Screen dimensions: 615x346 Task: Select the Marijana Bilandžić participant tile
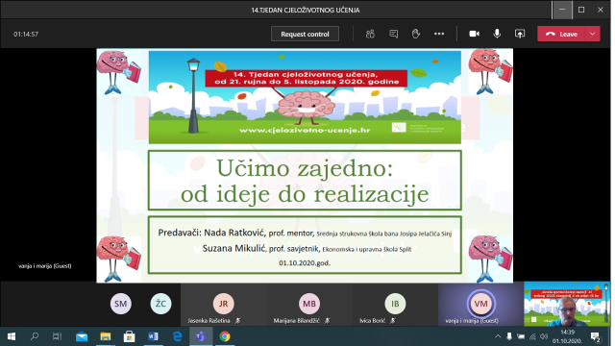[x=309, y=305]
